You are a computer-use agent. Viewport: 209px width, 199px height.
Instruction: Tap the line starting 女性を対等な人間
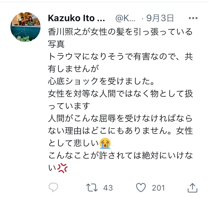pos(121,93)
